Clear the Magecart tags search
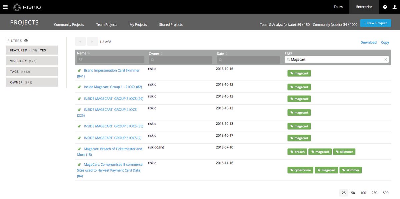Viewport: 400px width, 199px height. [x=386, y=60]
